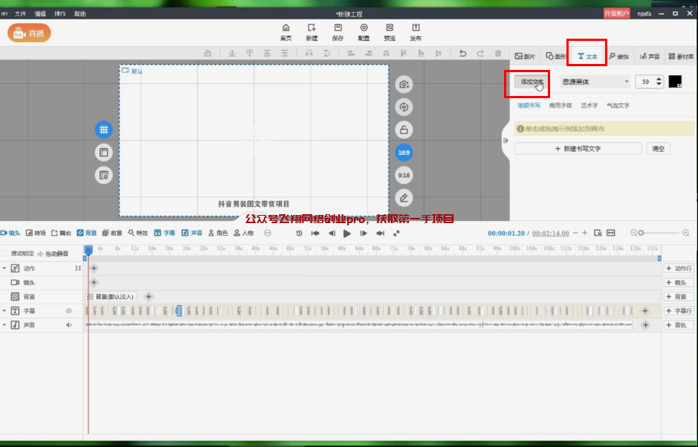Open the 素材库 tab
The image size is (698, 447).
coord(681,57)
